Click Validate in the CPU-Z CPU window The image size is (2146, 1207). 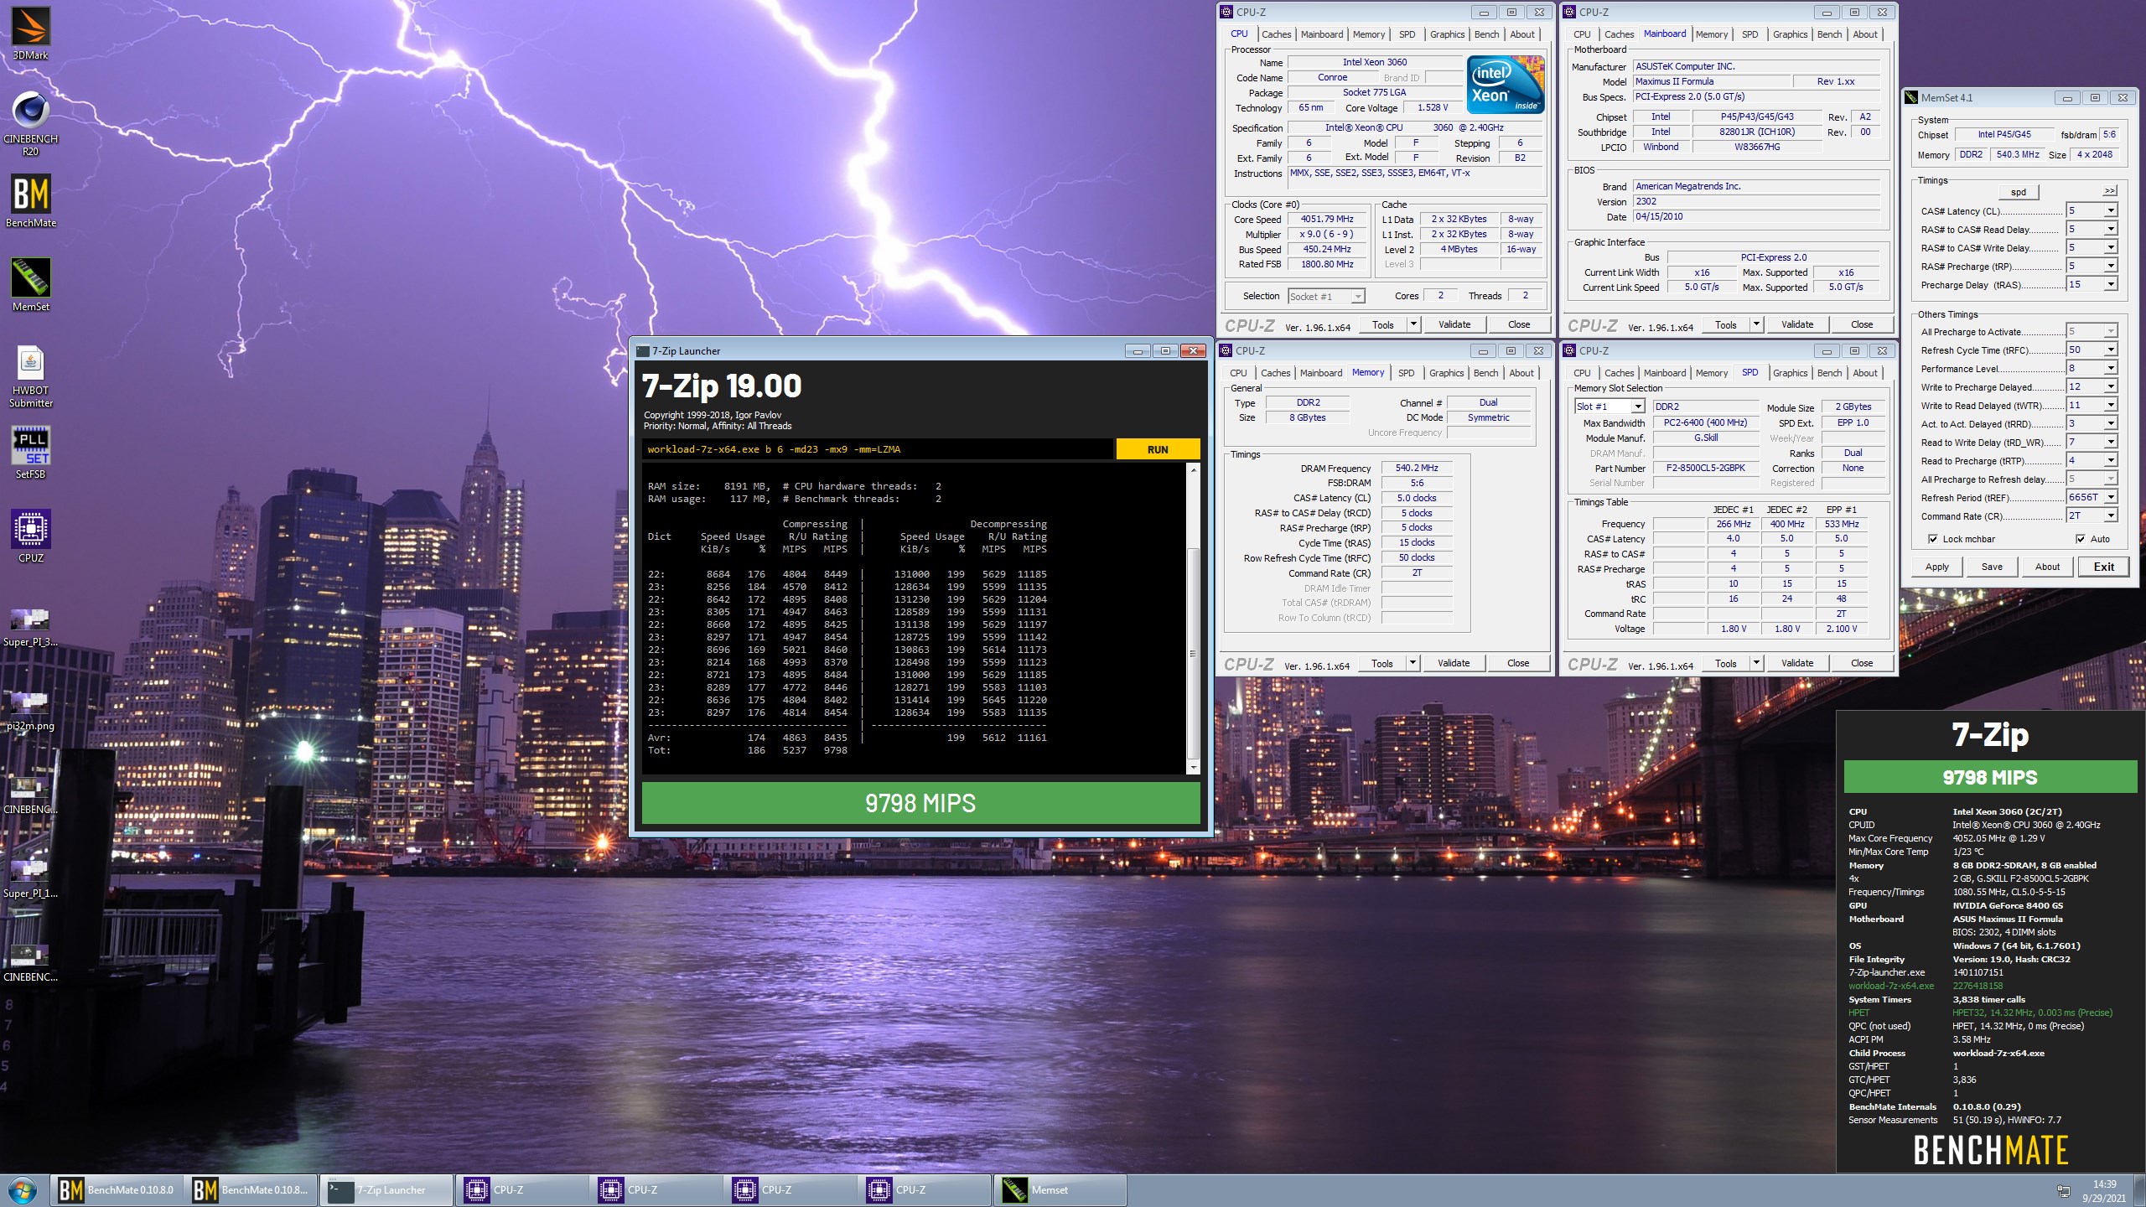coord(1454,324)
